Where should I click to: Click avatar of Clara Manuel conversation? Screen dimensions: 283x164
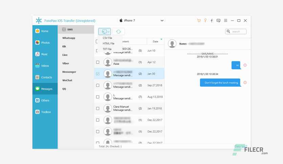pos(108,108)
